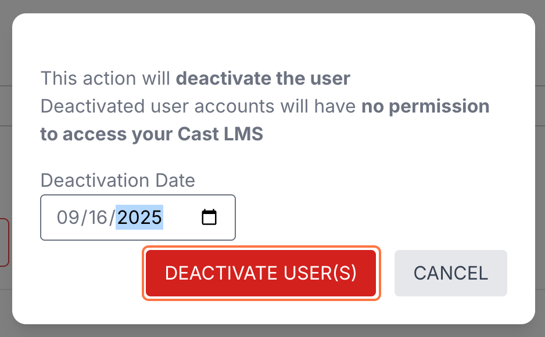Click the second slash before the year
This screenshot has width=545, height=337.
click(x=113, y=218)
